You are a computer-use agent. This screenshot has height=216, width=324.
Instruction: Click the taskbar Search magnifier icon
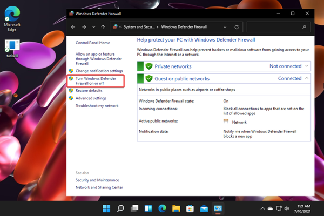click(120, 208)
